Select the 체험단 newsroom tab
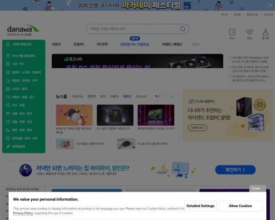The height and width of the screenshot is (220, 275). (x=127, y=96)
